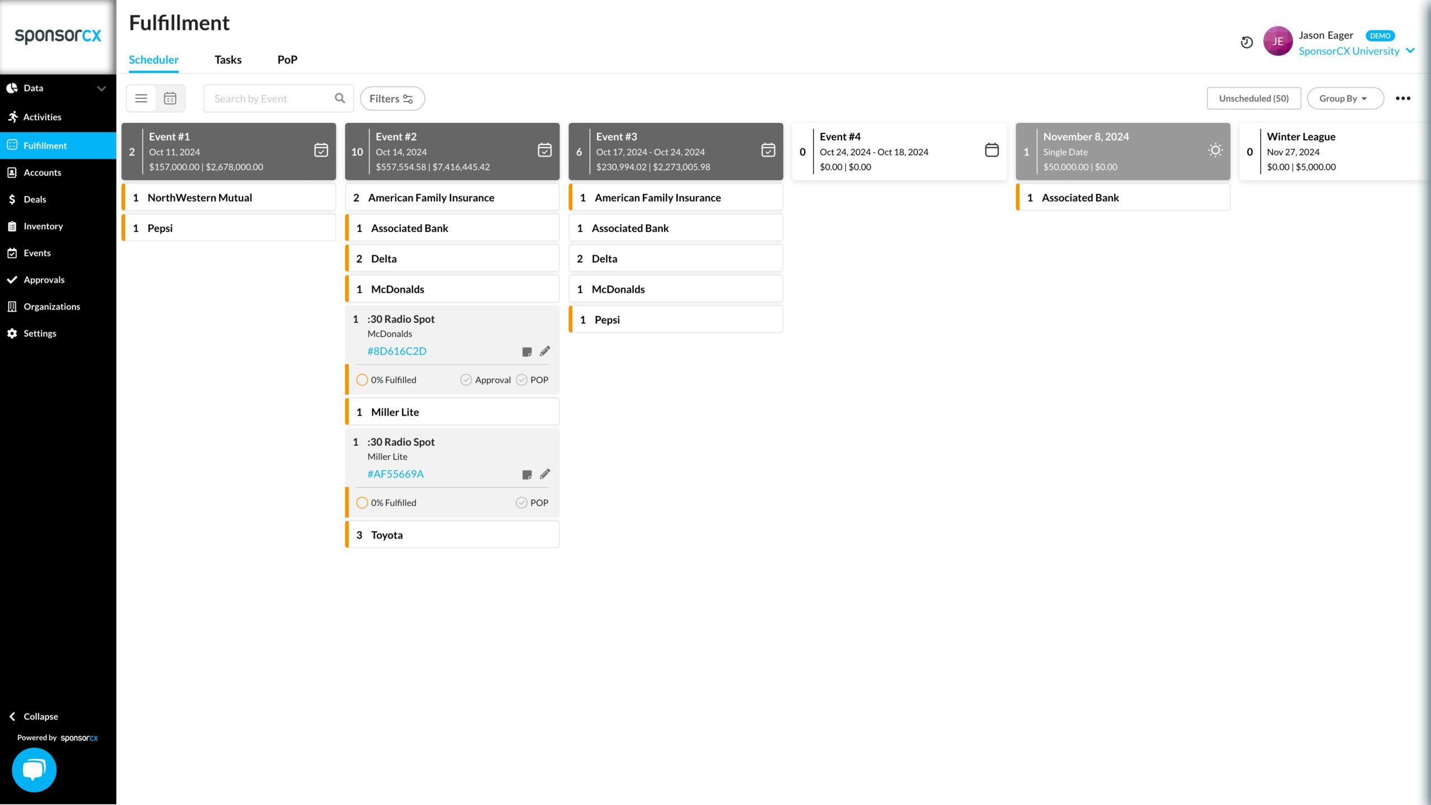Toggle POP check for McDonalds radio spot
This screenshot has width=1431, height=805.
pyautogui.click(x=522, y=380)
